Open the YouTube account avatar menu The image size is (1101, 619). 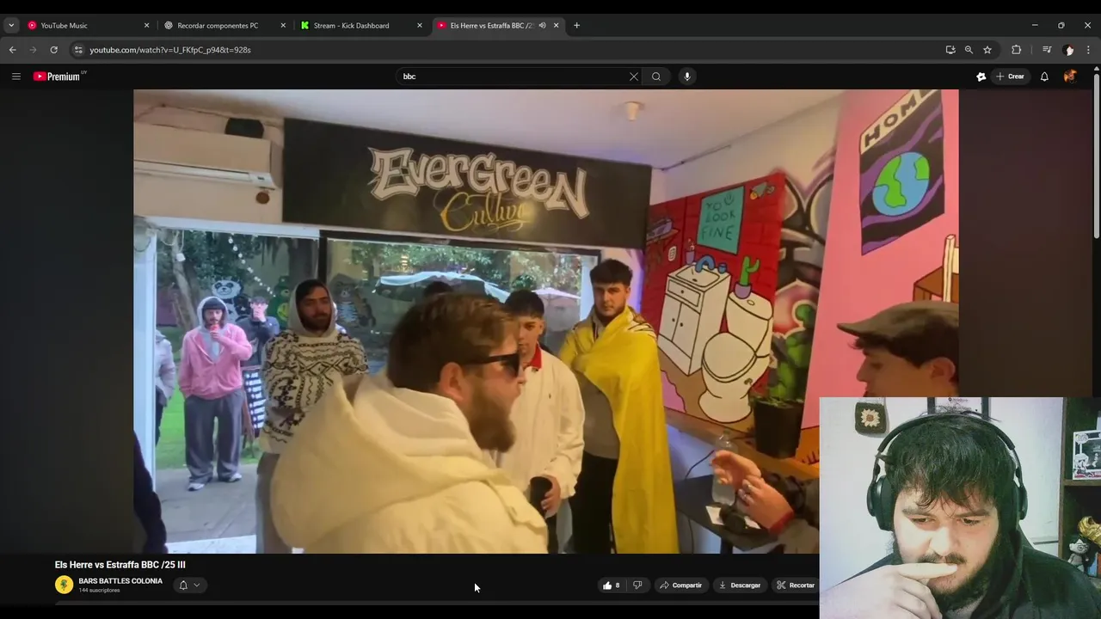coord(1070,77)
